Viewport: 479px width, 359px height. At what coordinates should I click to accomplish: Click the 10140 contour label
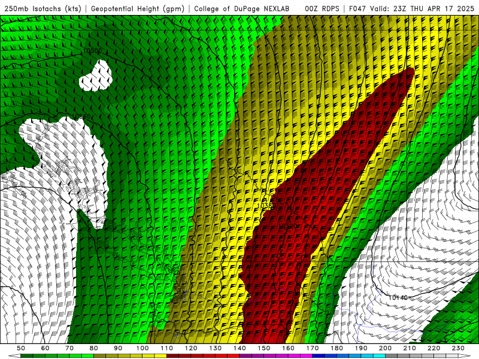(x=398, y=297)
